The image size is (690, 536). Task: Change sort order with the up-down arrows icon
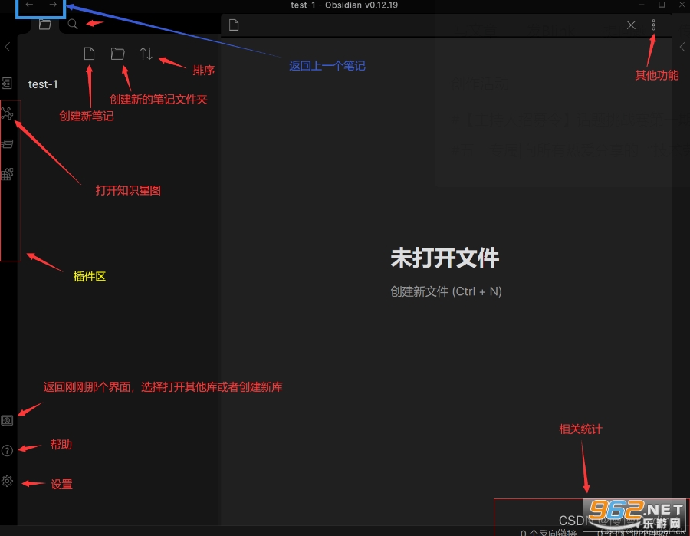coord(146,54)
